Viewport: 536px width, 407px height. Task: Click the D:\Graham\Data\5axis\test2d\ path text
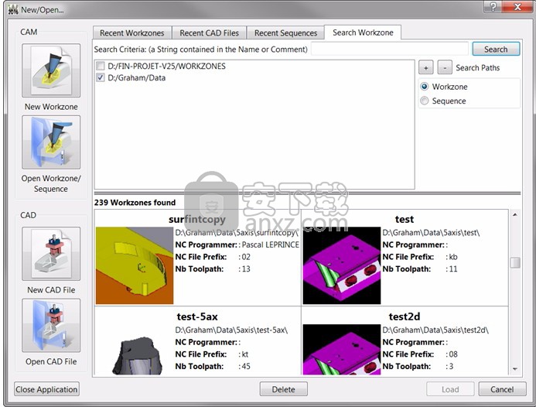(435, 330)
